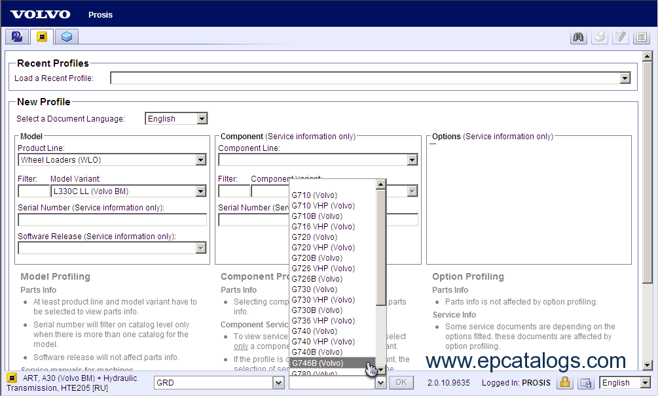Click the model Serial Number input field
This screenshot has height=396, width=658.
(x=112, y=220)
